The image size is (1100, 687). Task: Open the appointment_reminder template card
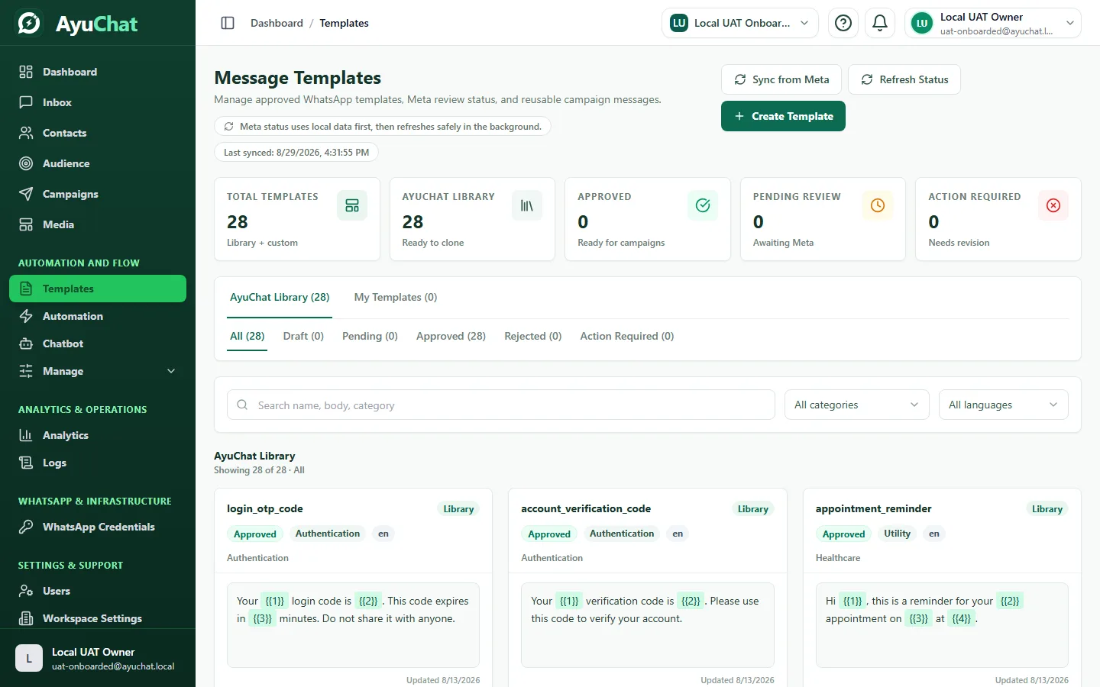point(942,588)
